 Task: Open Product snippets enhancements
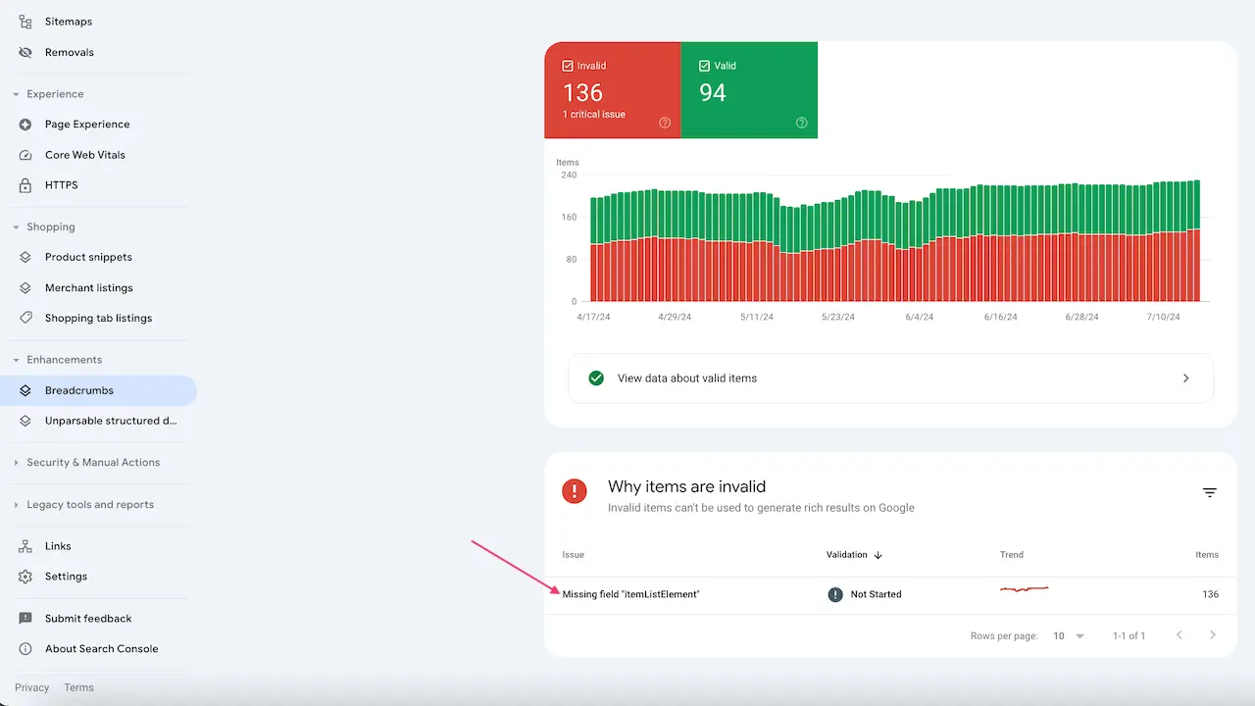click(88, 256)
